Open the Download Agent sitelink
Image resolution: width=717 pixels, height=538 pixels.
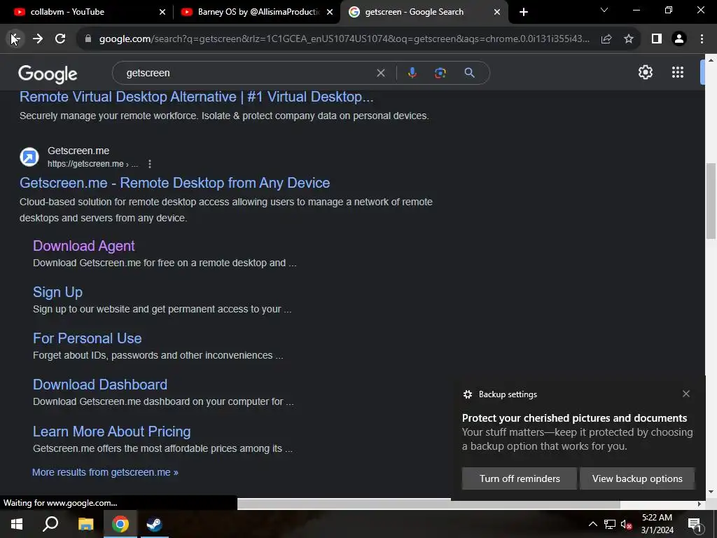[x=84, y=246]
